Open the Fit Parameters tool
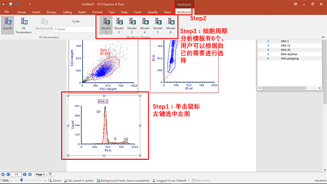 pos(23,25)
